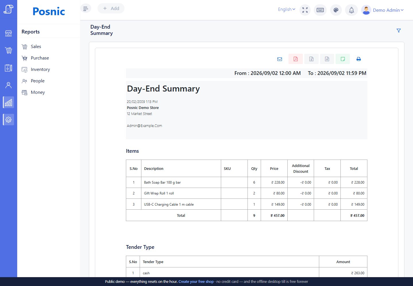Open the shopping cart icon in left rail
This screenshot has width=413, height=286.
pos(9,51)
